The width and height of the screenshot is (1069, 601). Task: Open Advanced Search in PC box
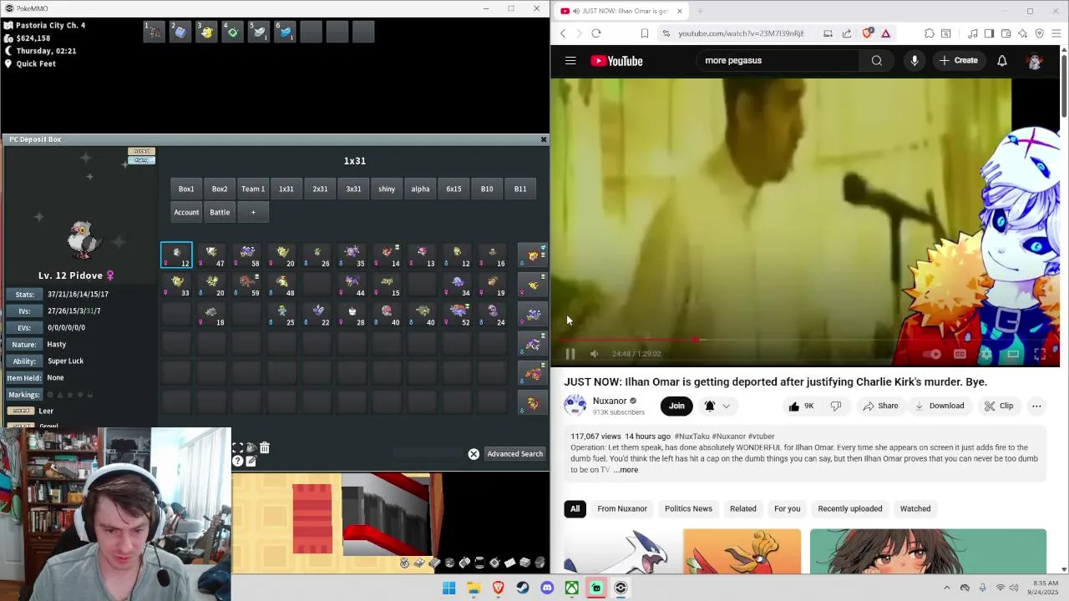click(x=514, y=454)
